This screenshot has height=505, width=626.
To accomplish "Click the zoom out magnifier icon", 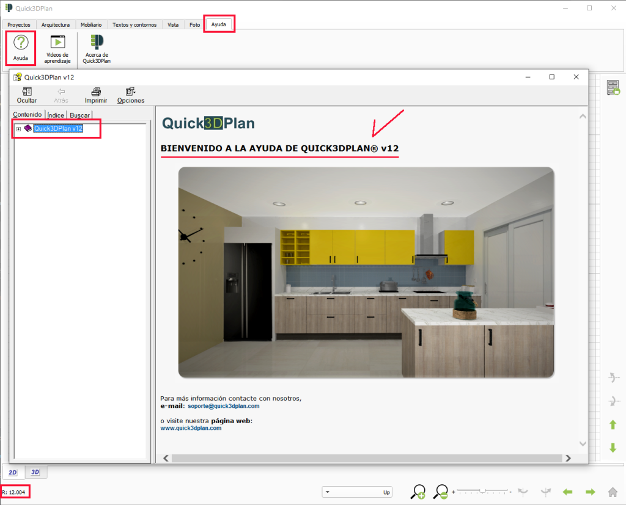I will click(x=441, y=492).
